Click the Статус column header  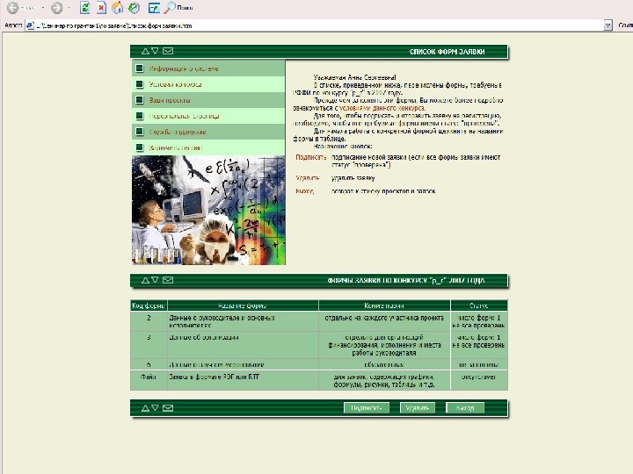point(479,305)
